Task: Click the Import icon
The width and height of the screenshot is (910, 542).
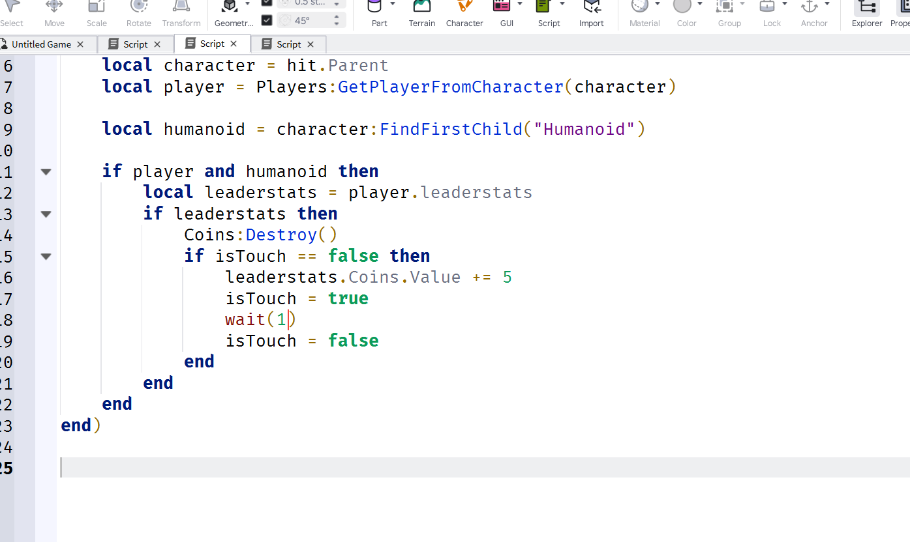Action: 591,8
